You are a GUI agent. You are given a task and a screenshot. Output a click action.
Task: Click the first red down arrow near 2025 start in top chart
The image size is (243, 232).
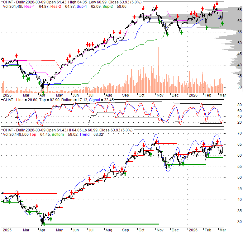point(16,55)
